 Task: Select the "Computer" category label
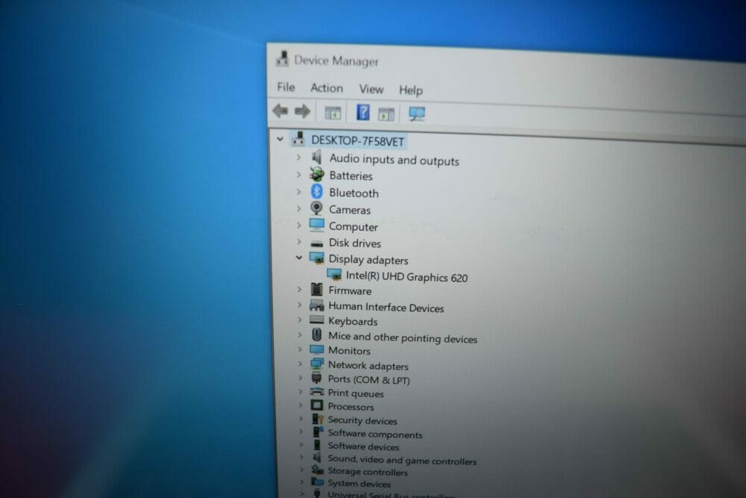pyautogui.click(x=354, y=227)
